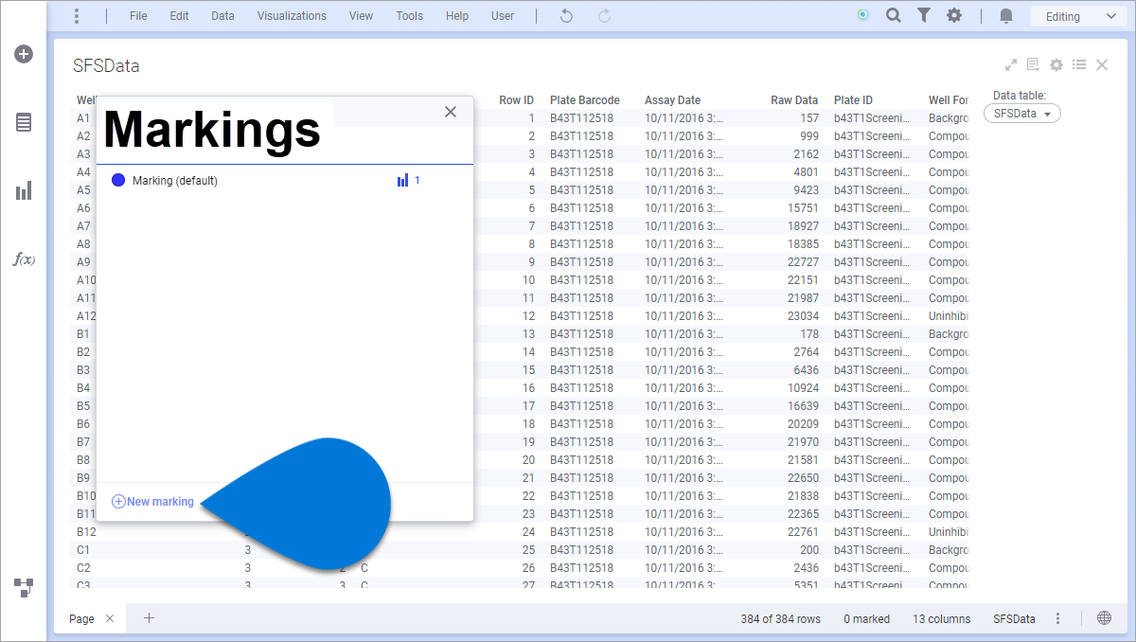Open the Visualizations menu

tap(292, 16)
